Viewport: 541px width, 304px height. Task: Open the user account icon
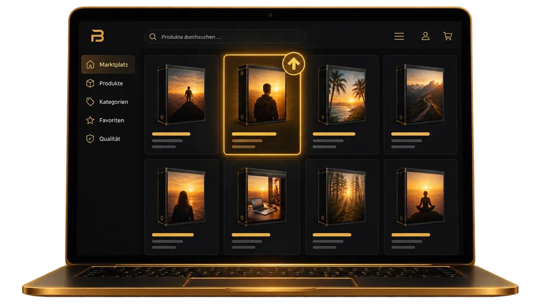click(x=425, y=36)
